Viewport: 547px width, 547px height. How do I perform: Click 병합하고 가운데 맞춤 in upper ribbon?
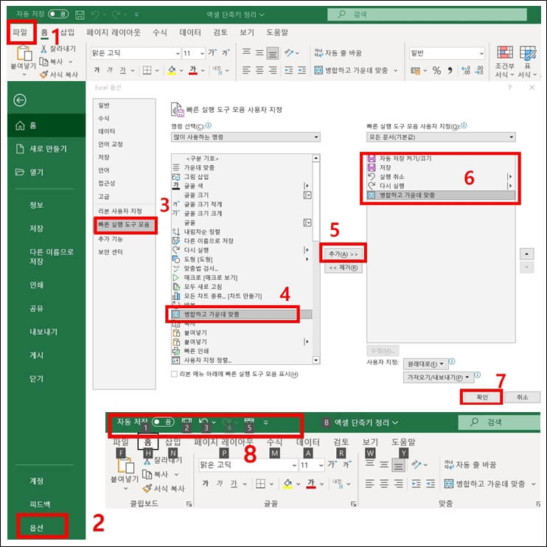(x=352, y=71)
